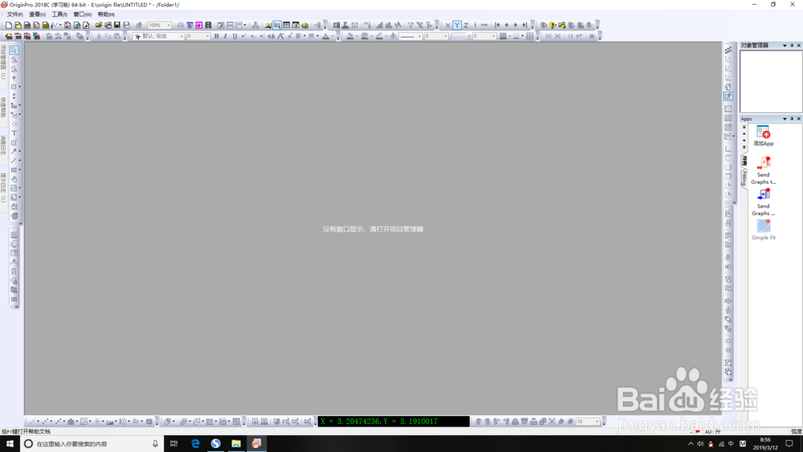The image size is (803, 452).
Task: Click the Task View taskbar icon
Action: 173,443
